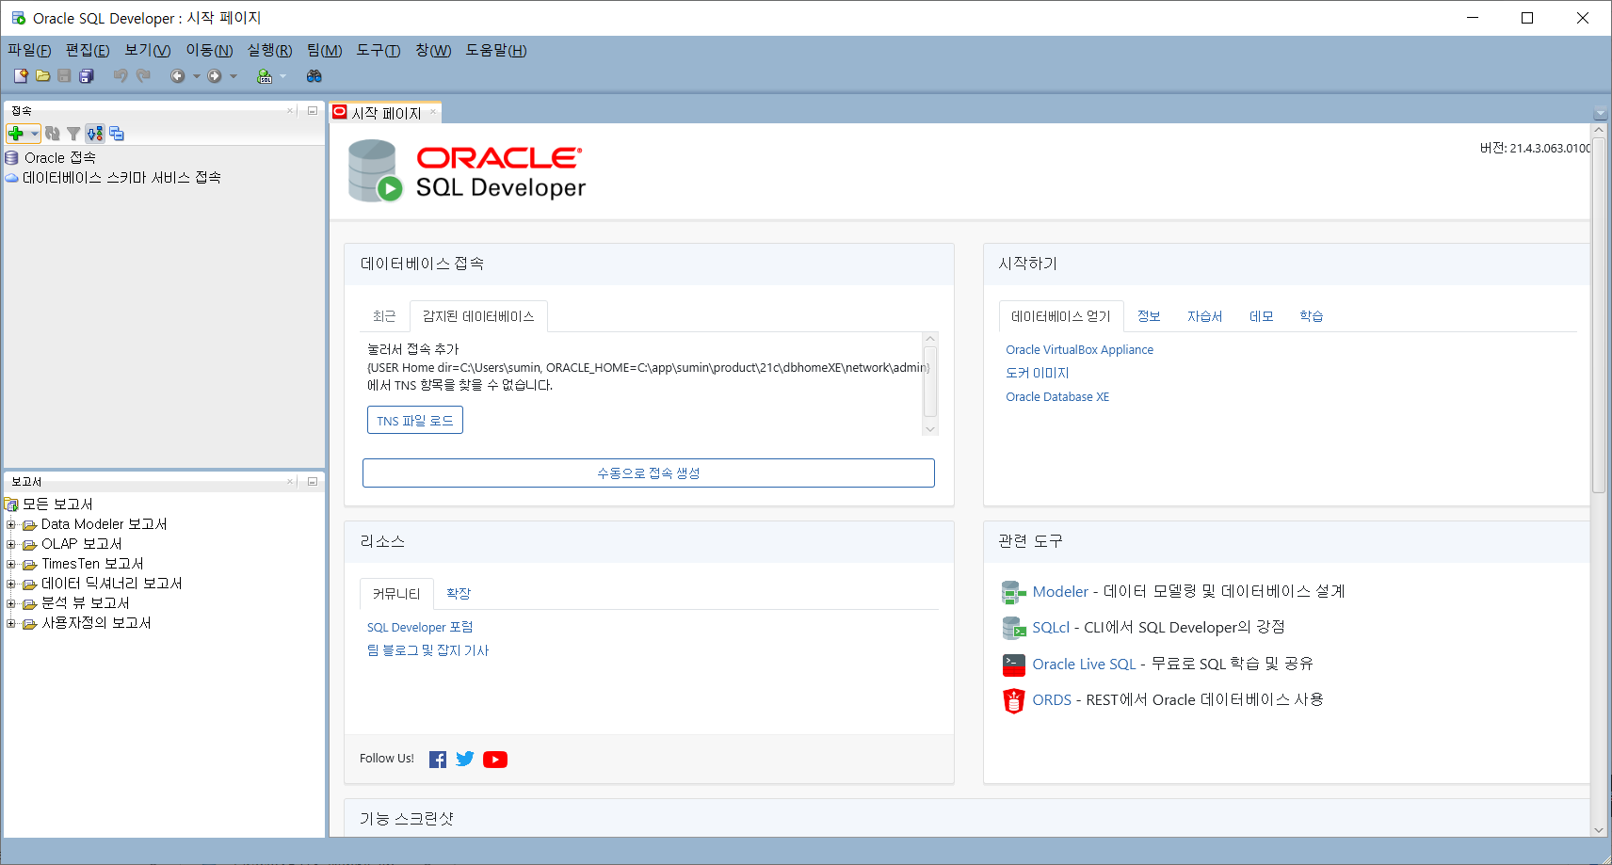This screenshot has width=1612, height=865.
Task: Open the SQL Developer 포럼 link
Action: pyautogui.click(x=420, y=628)
